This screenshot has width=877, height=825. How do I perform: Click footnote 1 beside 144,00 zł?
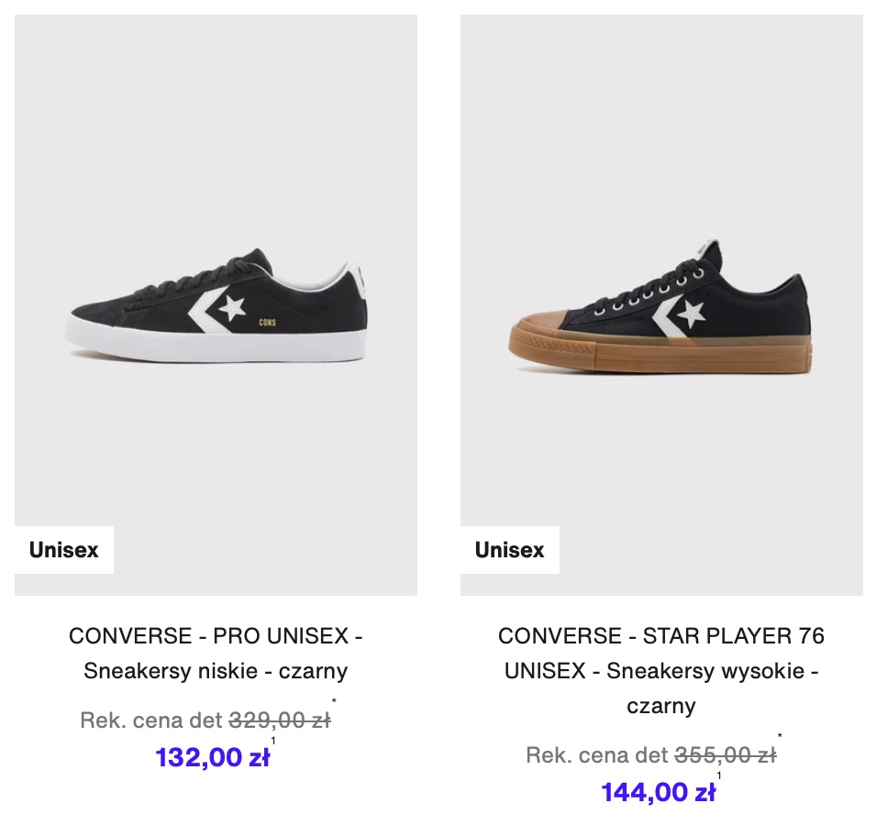coord(718,775)
